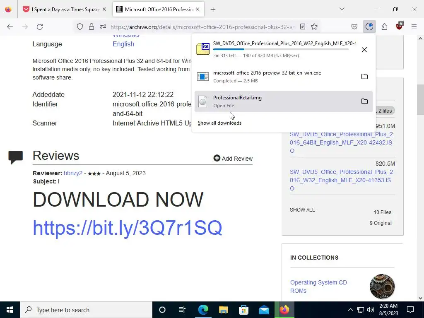Screen dimensions: 424x318
Task: Click the 2 files badge
Action: (x=385, y=111)
